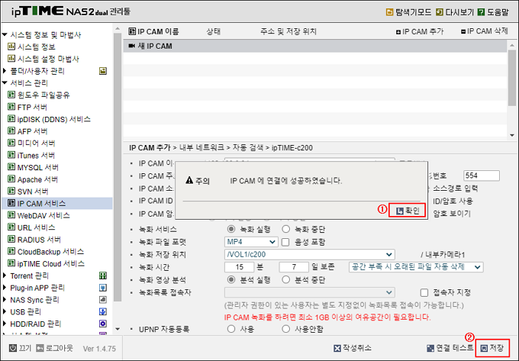Open 미디어 서버 service item
This screenshot has height=361, width=519.
(x=31, y=143)
